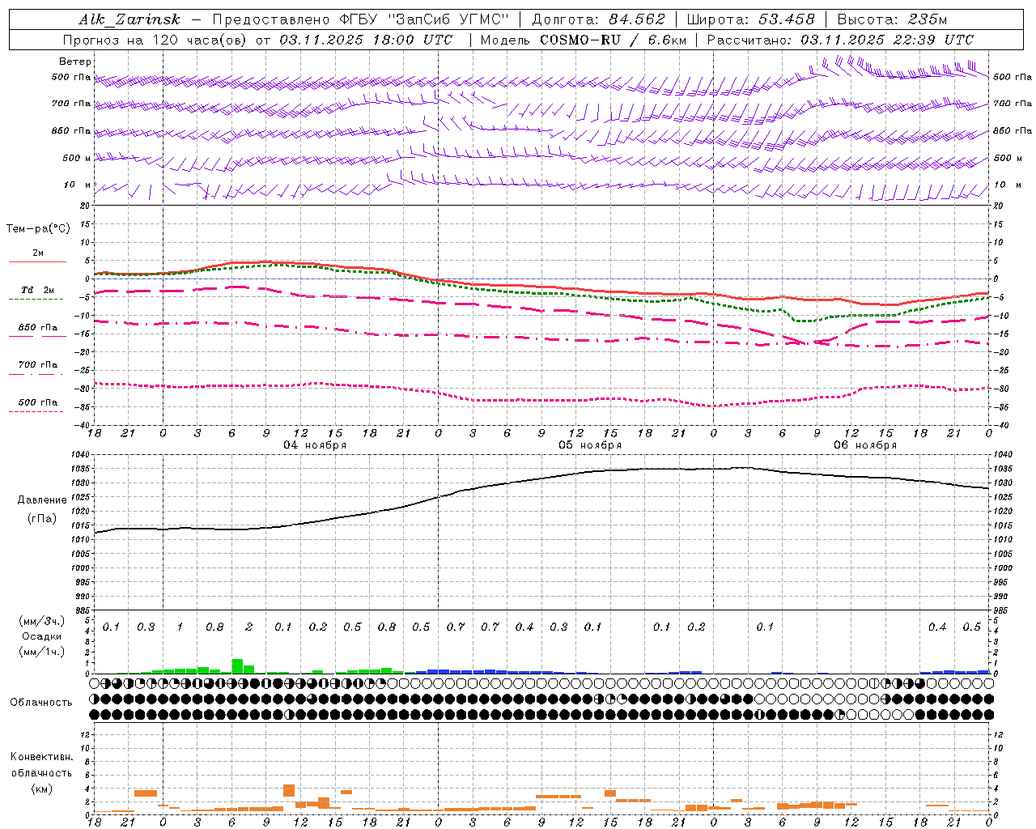Click the computed timestamp 03.11.2025 22:39 UTC
Image resolution: width=1036 pixels, height=829 pixels.
click(x=887, y=40)
